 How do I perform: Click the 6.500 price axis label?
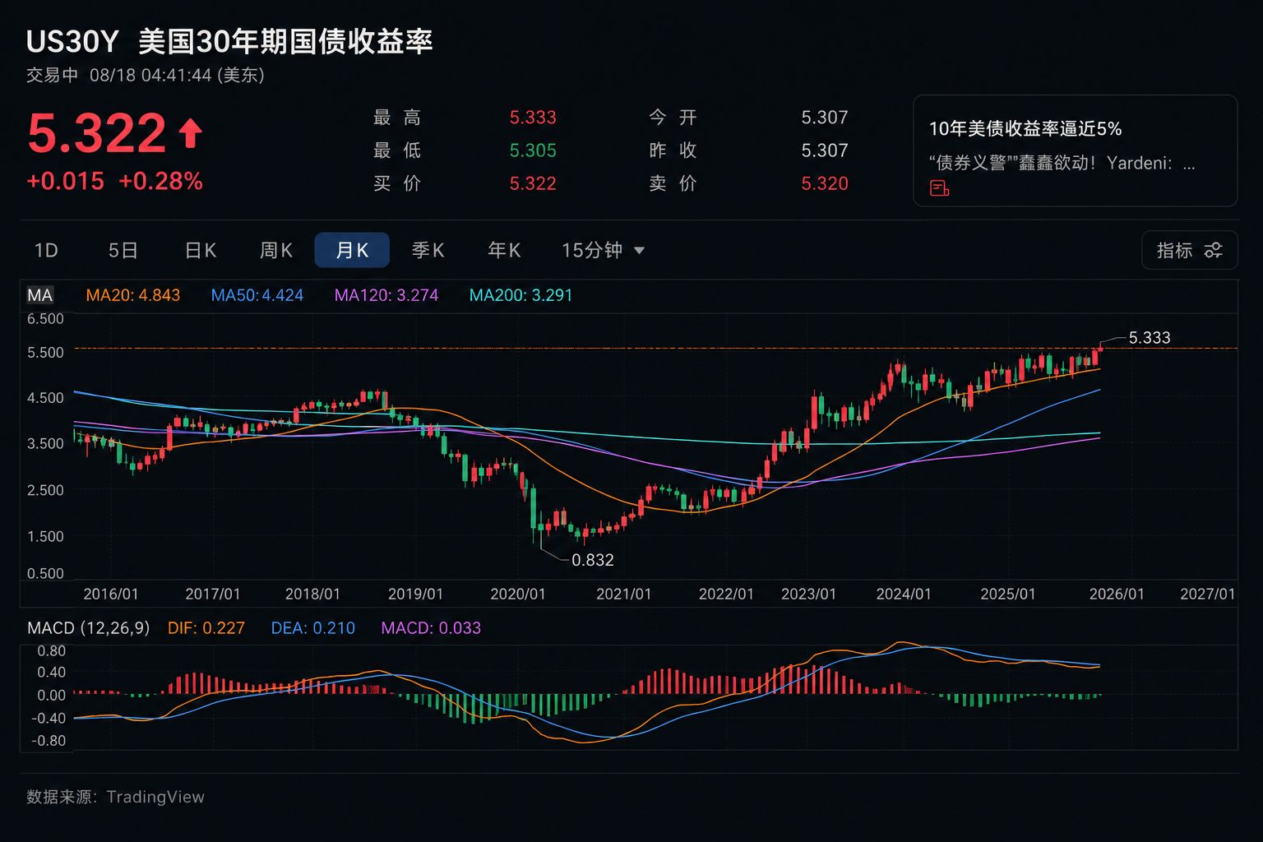click(x=45, y=319)
